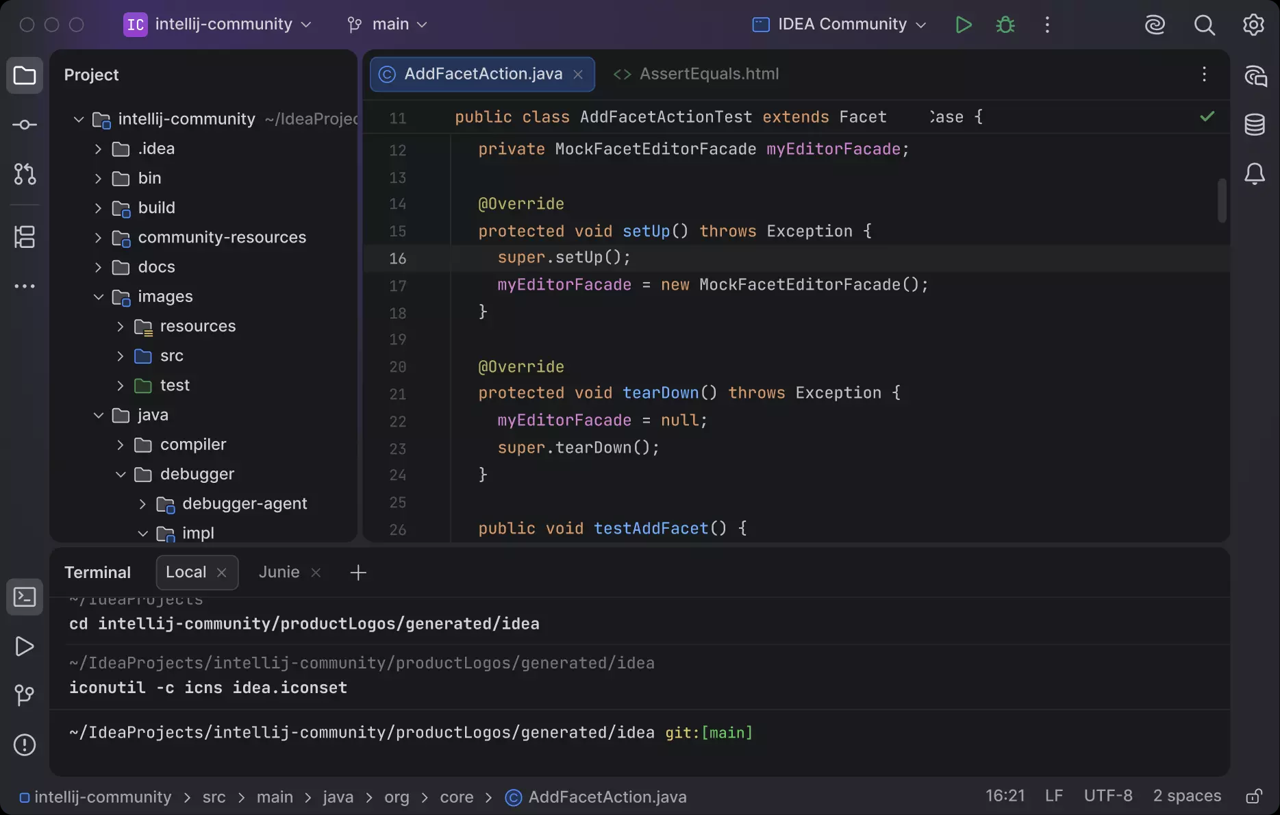Viewport: 1280px width, 815px height.
Task: Open Search Everywhere
Action: click(1205, 25)
